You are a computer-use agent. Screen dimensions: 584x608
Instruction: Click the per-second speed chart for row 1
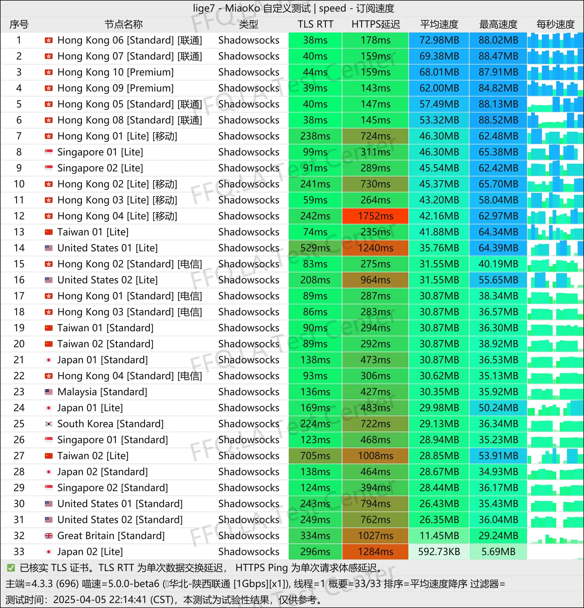(555, 40)
